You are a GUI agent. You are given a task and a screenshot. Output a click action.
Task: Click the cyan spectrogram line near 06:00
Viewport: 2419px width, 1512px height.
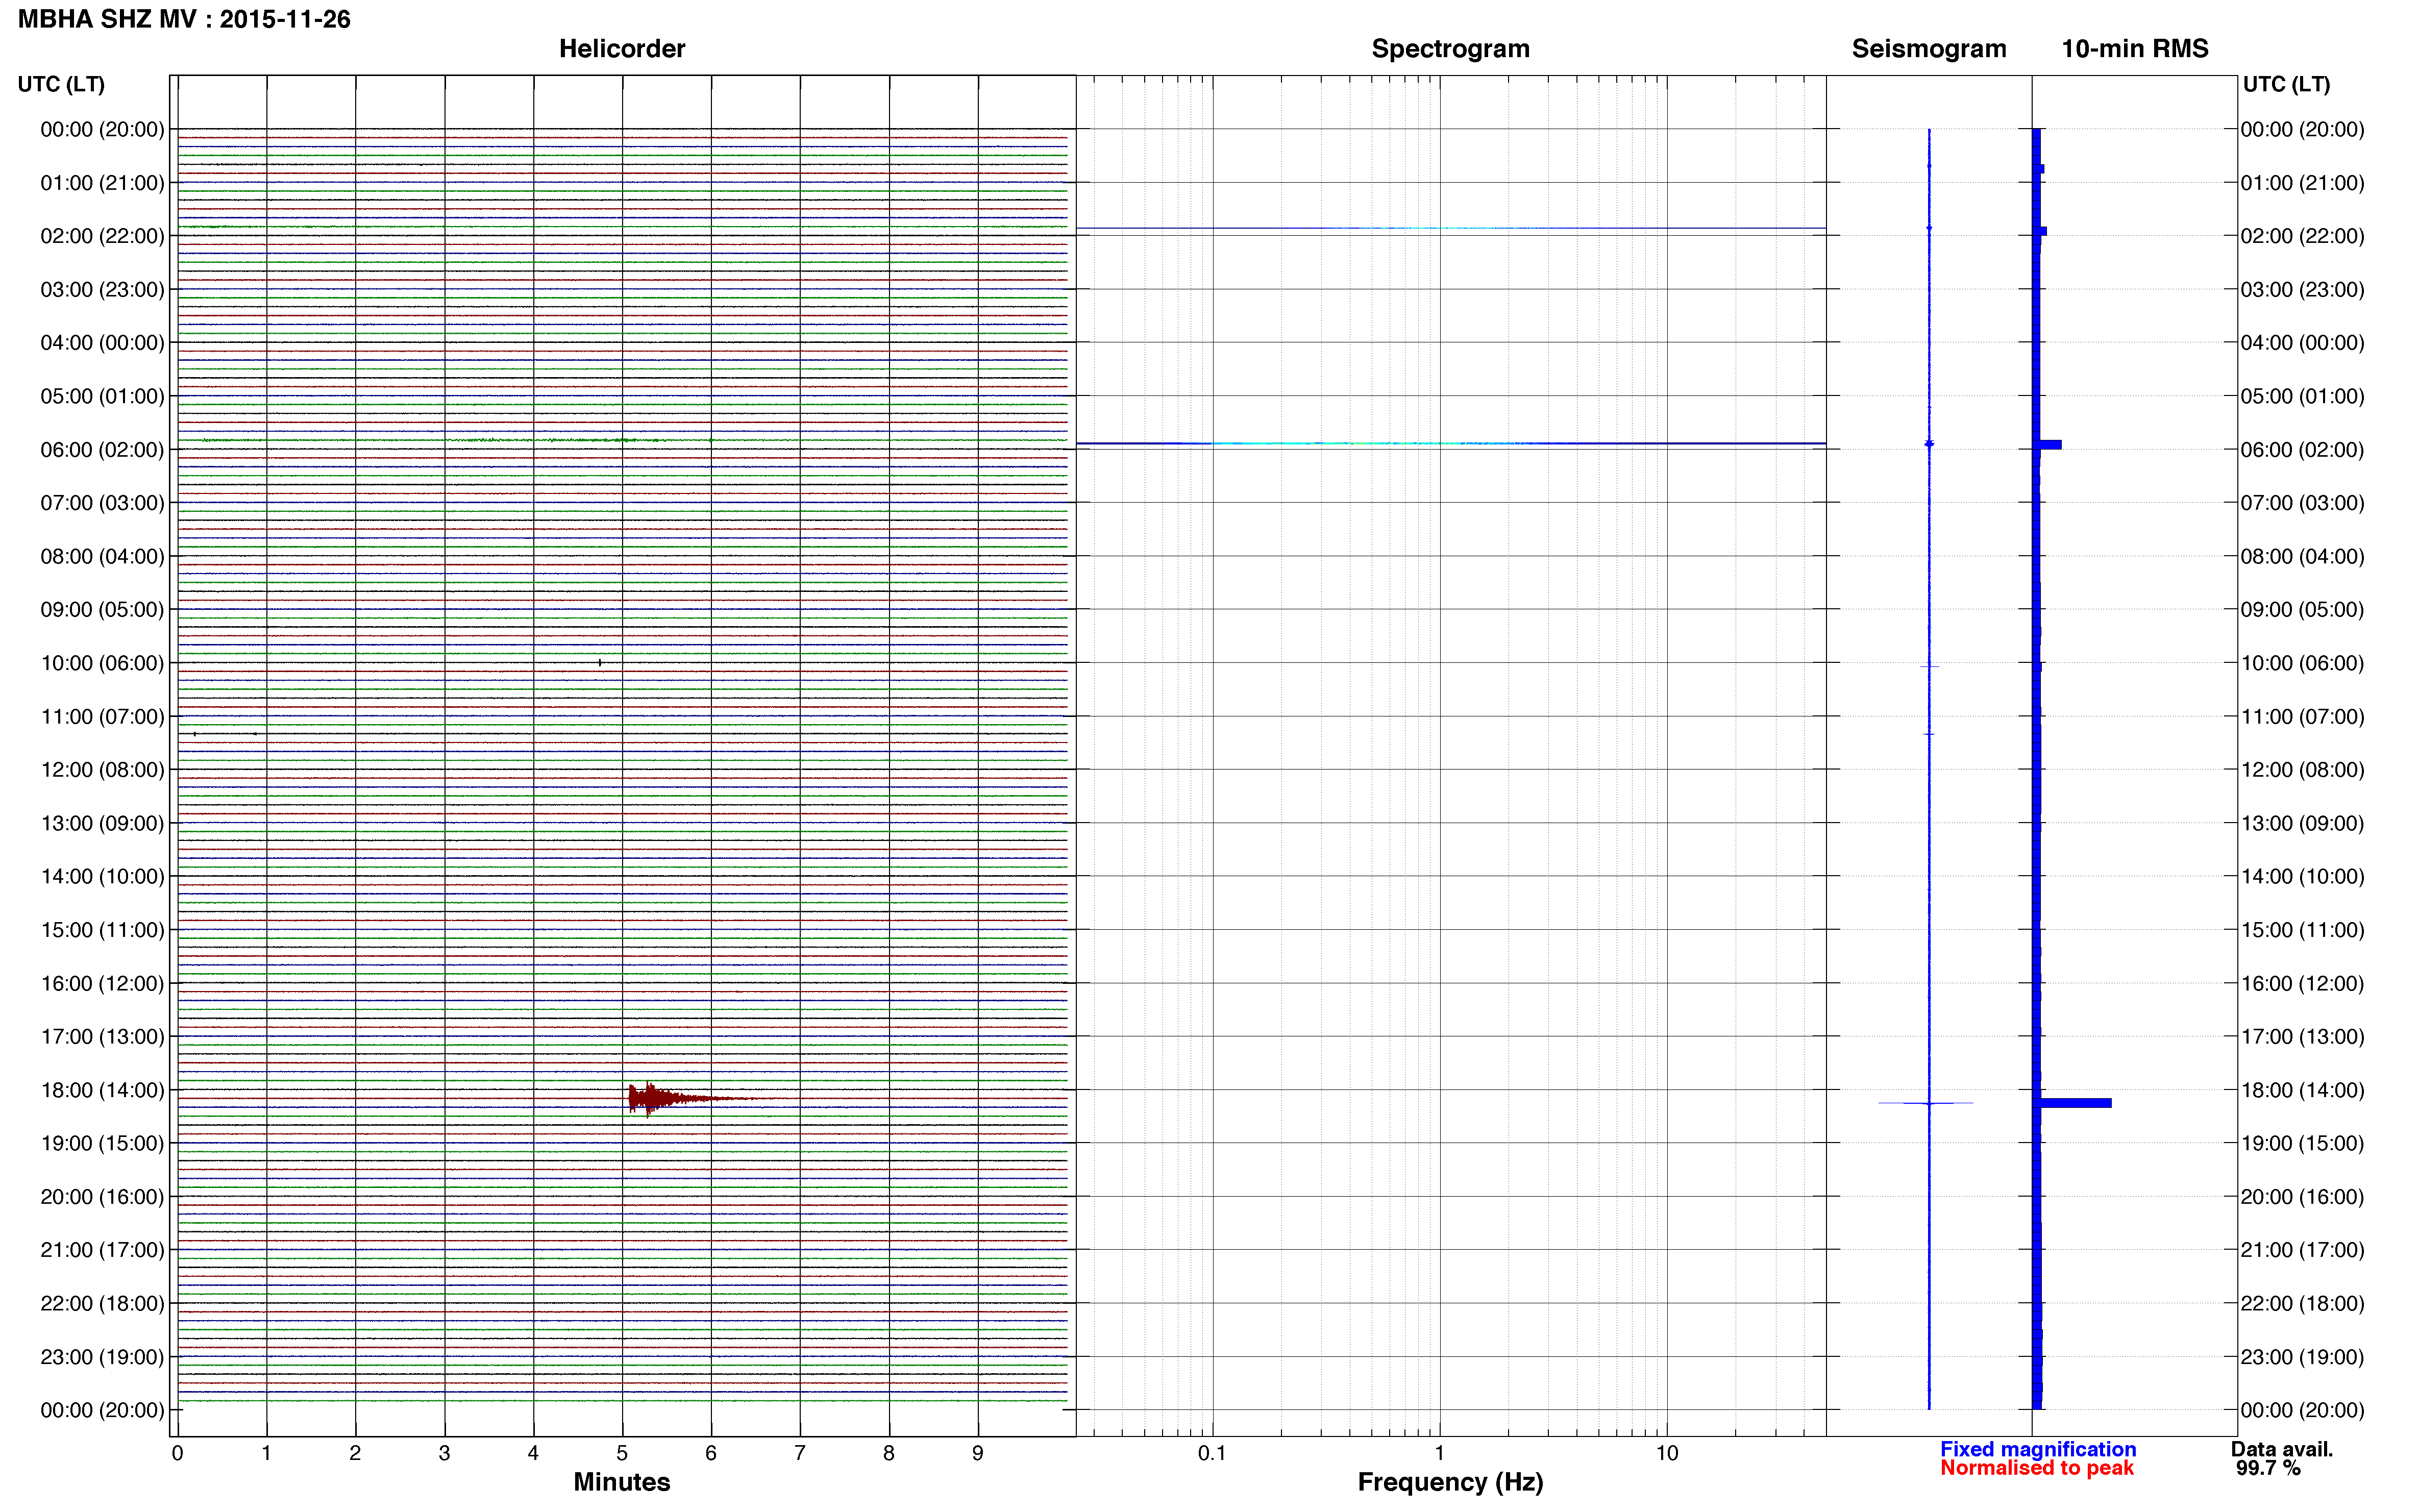pyautogui.click(x=1450, y=443)
